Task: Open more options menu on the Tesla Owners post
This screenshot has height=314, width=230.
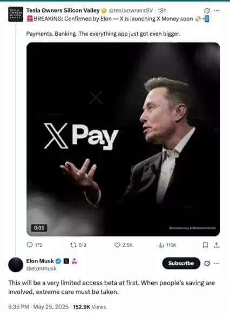Action: tap(217, 11)
